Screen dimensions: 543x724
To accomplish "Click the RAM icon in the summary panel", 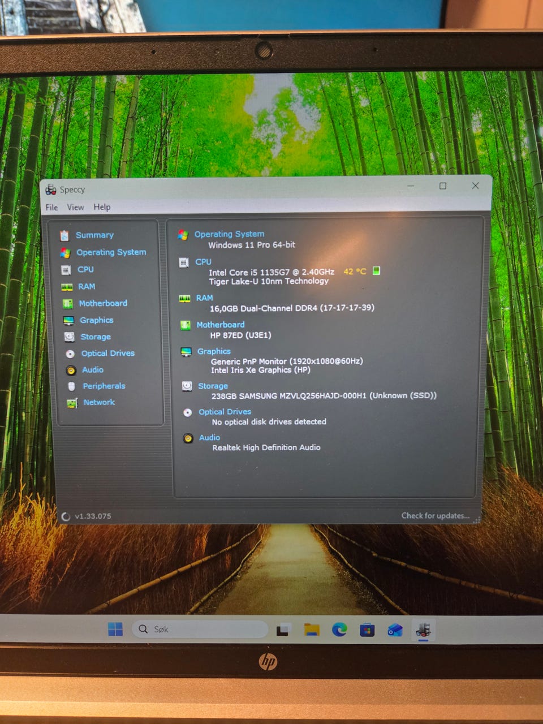I will 184,298.
